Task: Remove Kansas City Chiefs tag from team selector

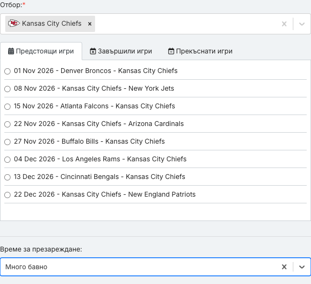Action: [90, 24]
